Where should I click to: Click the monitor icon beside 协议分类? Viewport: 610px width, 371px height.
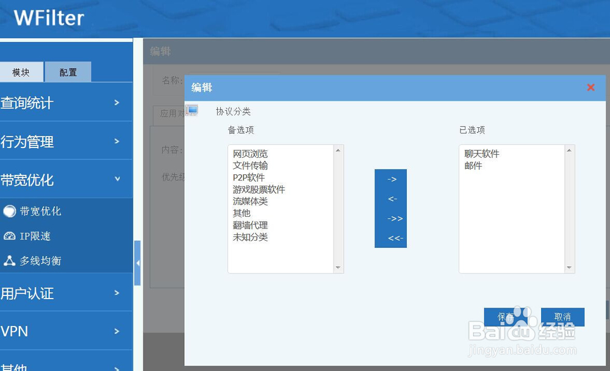point(192,110)
